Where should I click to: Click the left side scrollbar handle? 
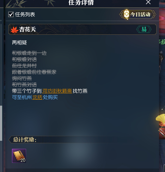[1, 123]
